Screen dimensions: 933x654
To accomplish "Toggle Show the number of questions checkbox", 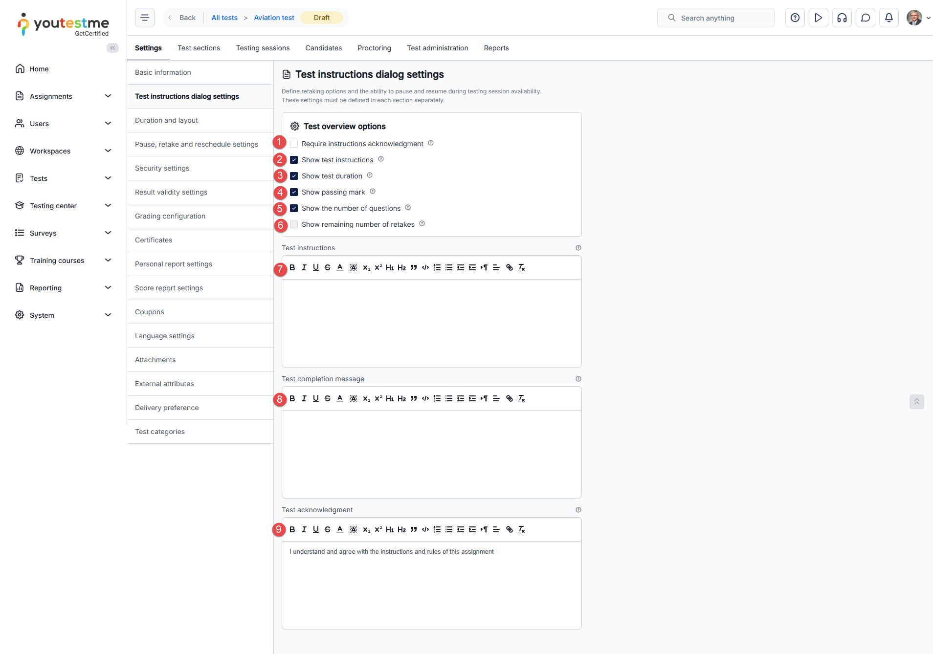I will click(x=294, y=208).
